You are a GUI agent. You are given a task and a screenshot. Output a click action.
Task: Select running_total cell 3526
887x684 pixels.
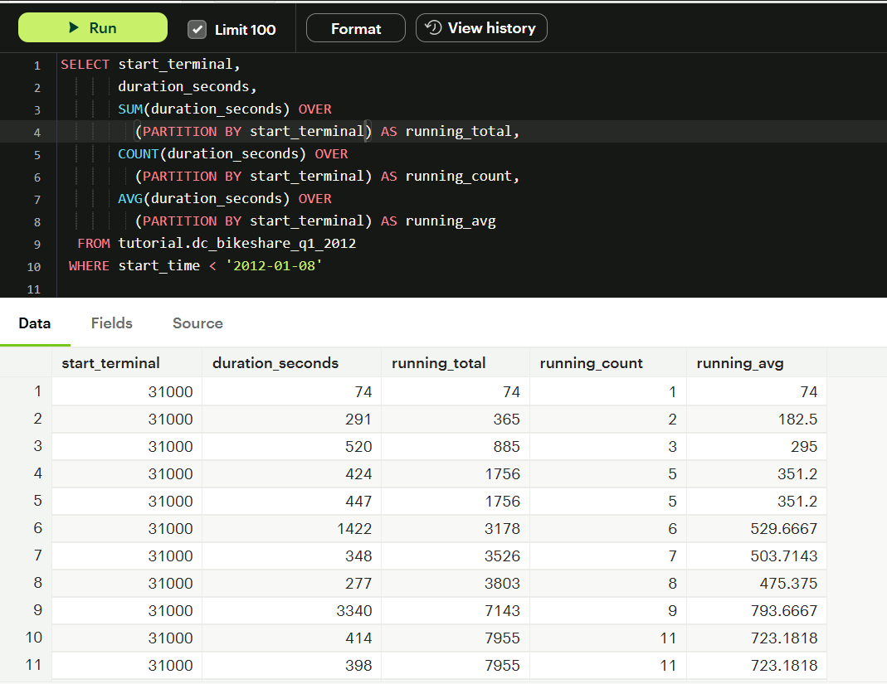pos(456,555)
